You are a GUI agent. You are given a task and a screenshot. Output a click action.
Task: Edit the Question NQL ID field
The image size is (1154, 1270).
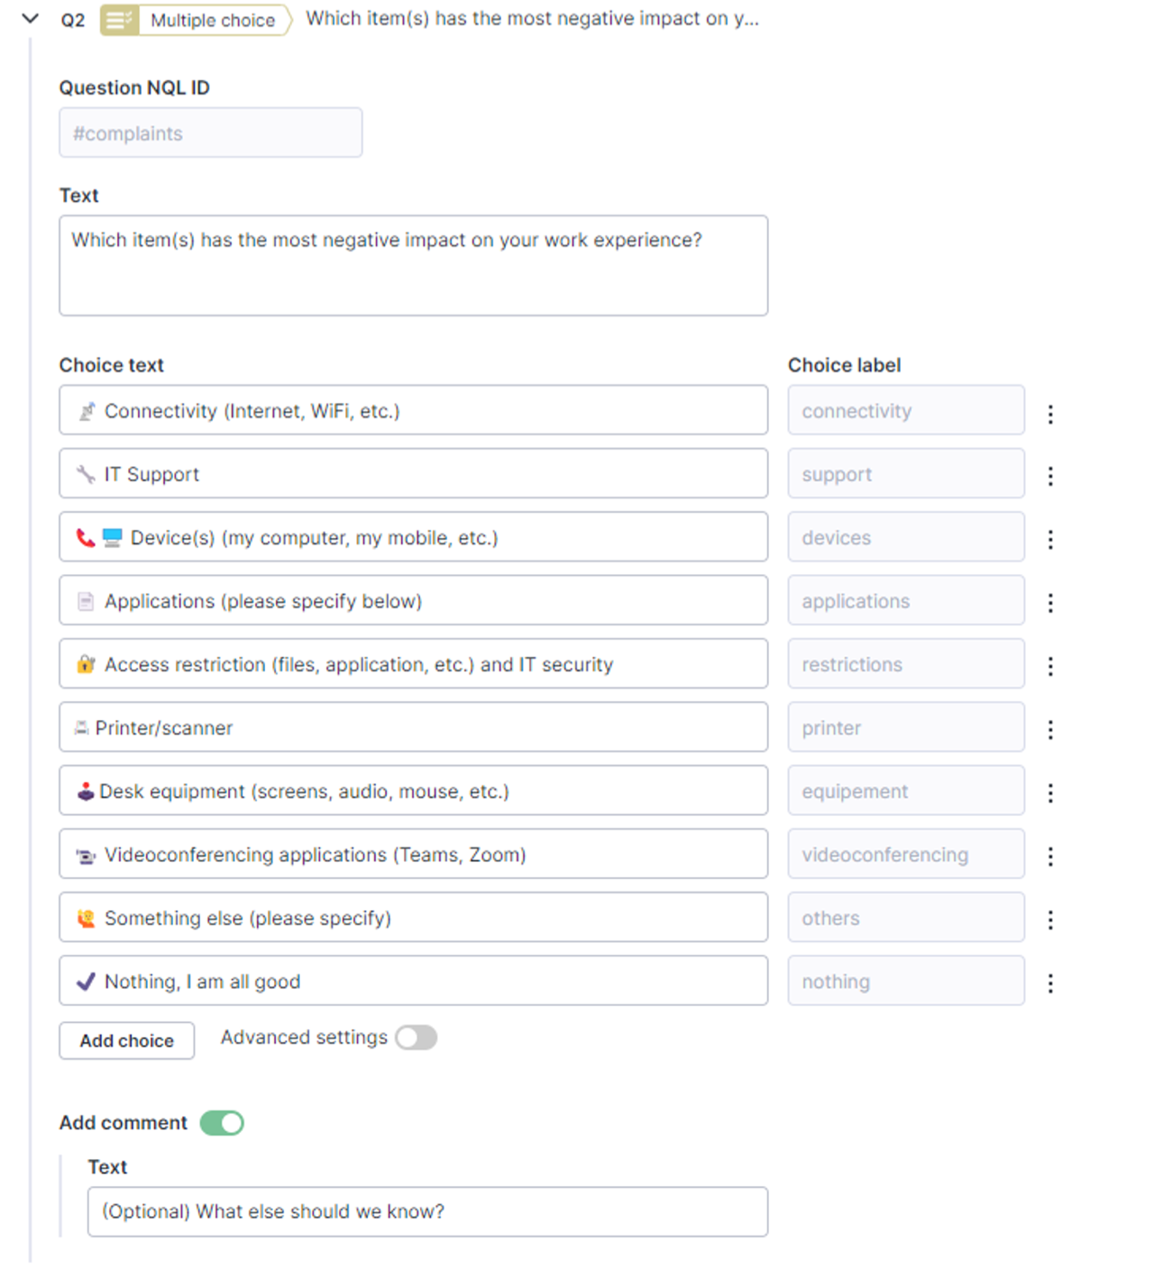click(x=210, y=133)
